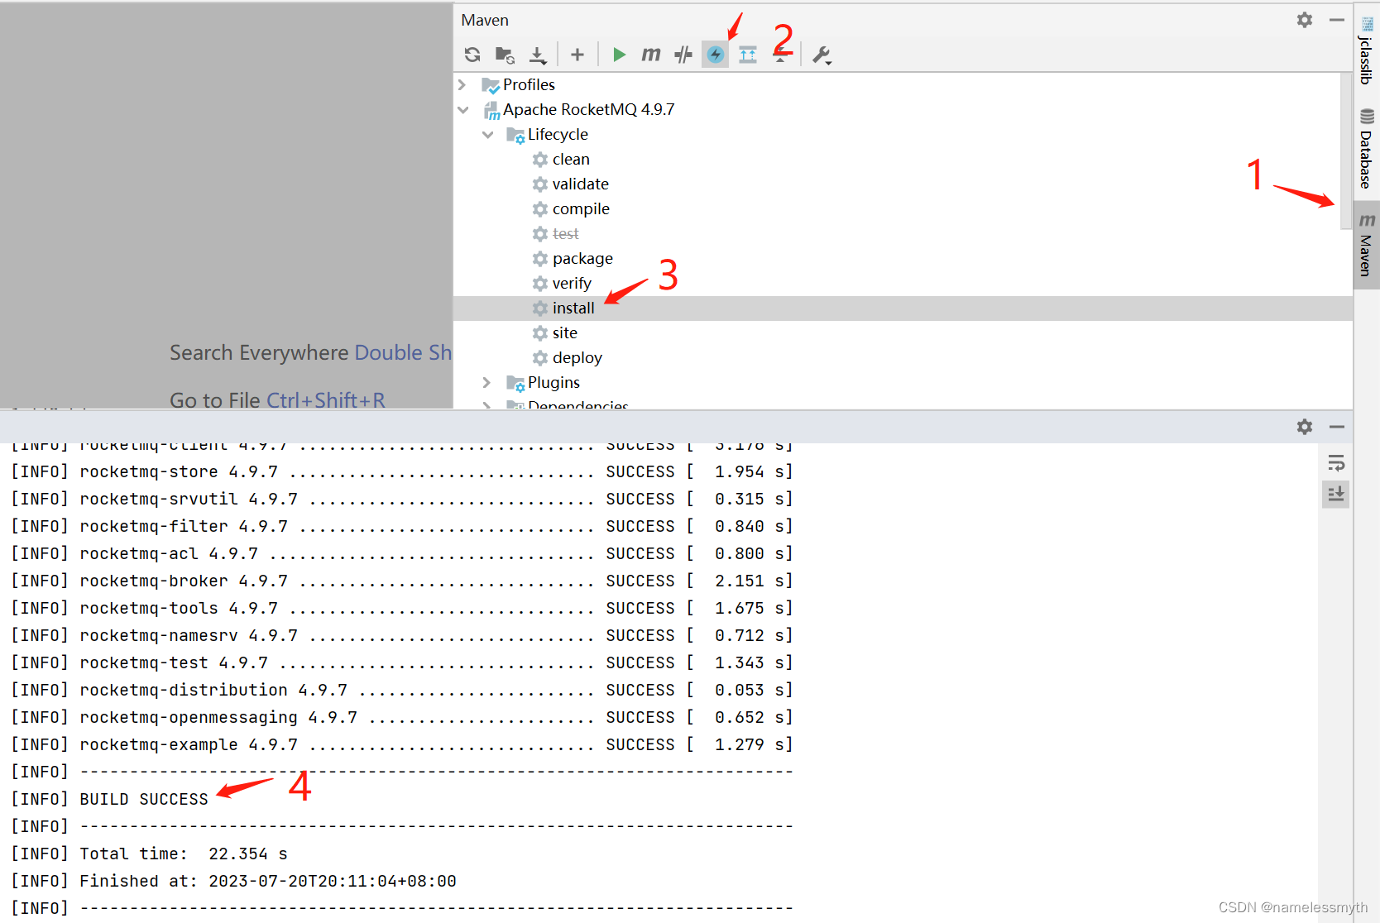The height and width of the screenshot is (923, 1380).
Task: Expand the Dependencies node
Action: 487,405
